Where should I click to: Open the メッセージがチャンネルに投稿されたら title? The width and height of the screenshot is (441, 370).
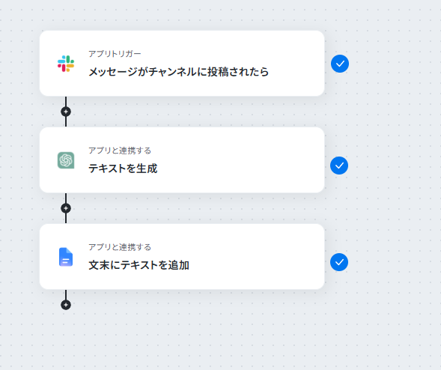(x=179, y=72)
